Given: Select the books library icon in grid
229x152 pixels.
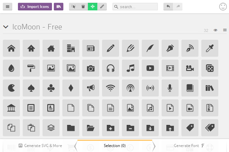Looking at the screenshot, I should [x=210, y=88].
